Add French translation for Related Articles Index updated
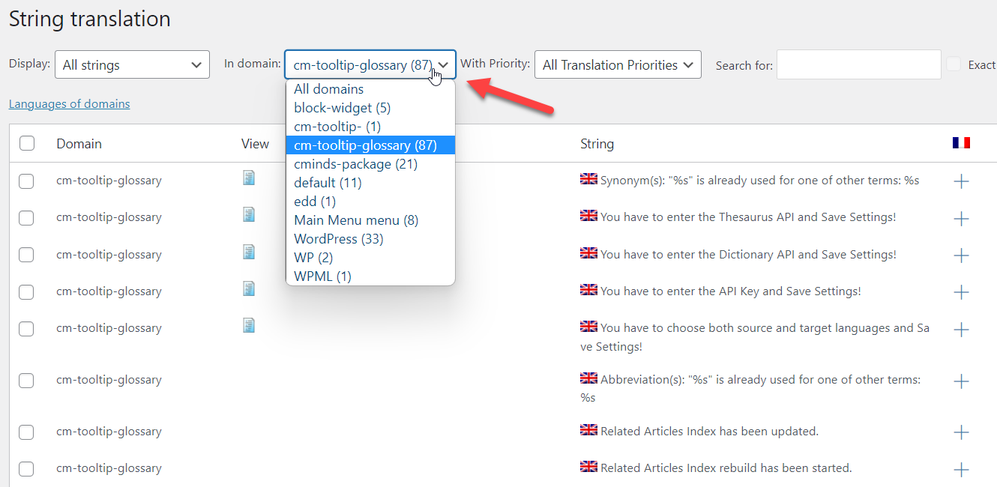997x487 pixels. (x=961, y=432)
